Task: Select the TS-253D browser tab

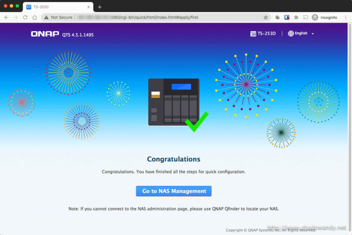Action: tap(55, 7)
